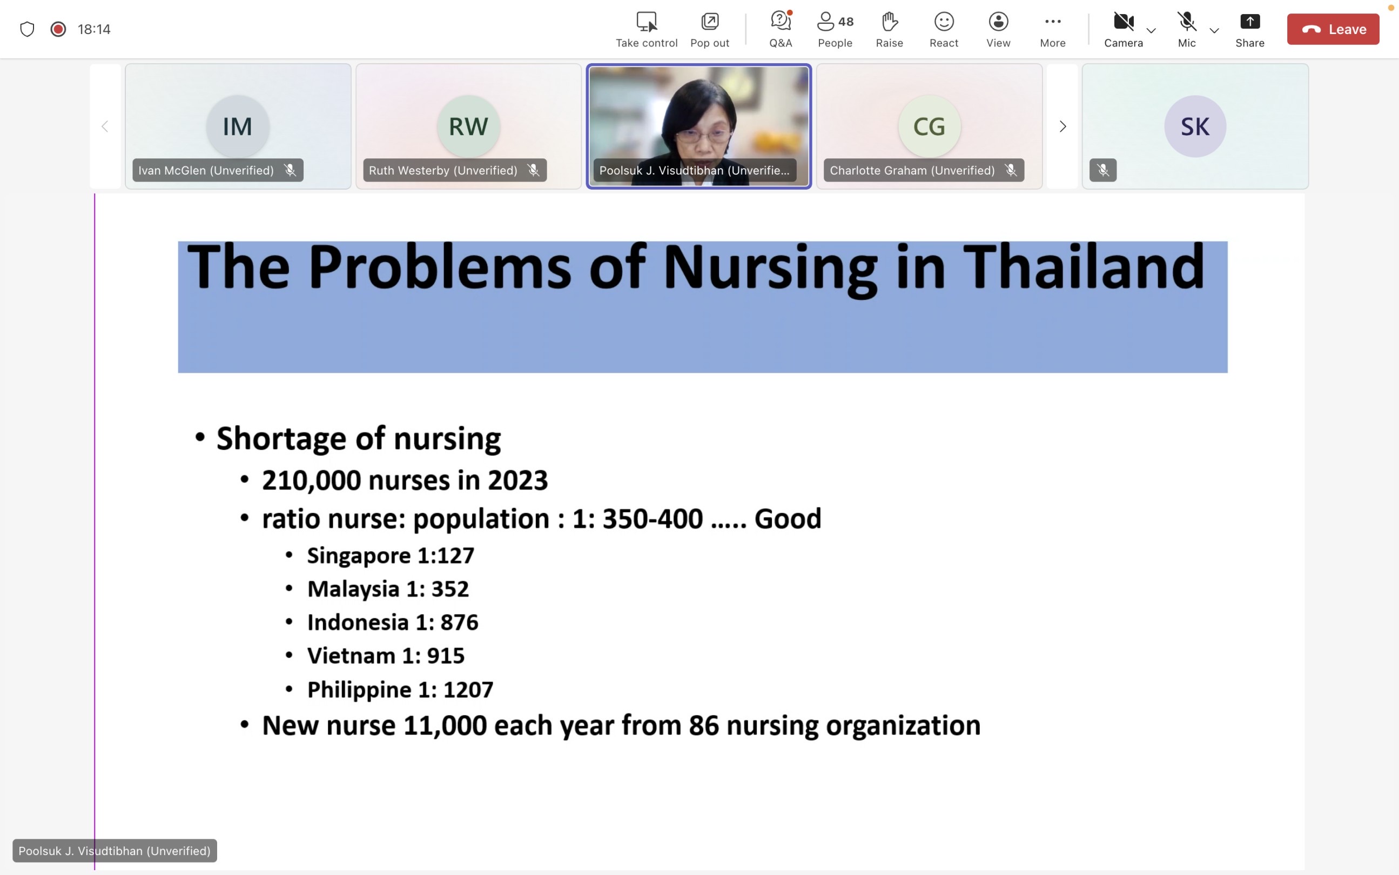Select Poolsuk J. Visudtibhan's video tile
The image size is (1399, 875).
698,126
